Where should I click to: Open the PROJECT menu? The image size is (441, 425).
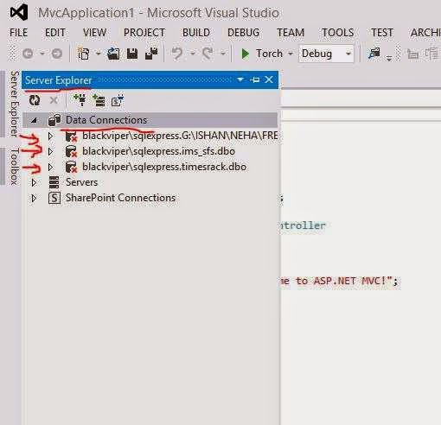pyautogui.click(x=144, y=33)
